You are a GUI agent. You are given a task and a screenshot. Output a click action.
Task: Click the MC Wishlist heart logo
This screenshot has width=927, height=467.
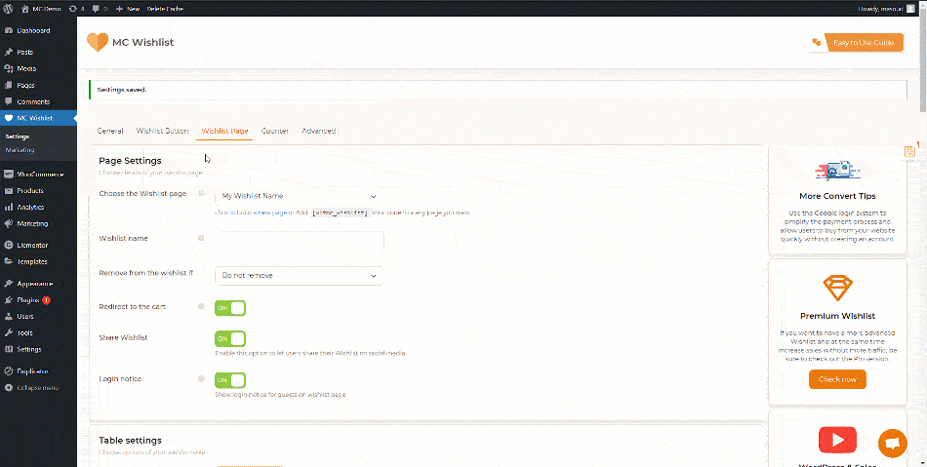click(x=98, y=43)
